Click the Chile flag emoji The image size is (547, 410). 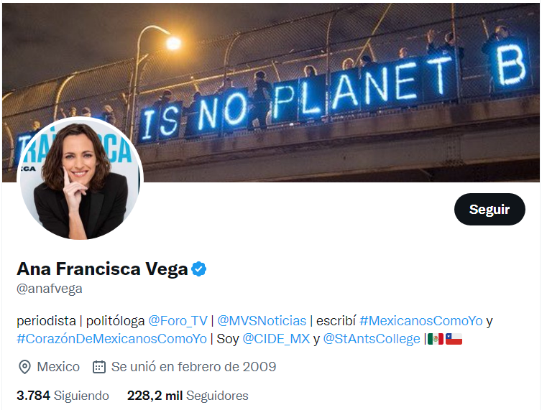[x=454, y=338]
